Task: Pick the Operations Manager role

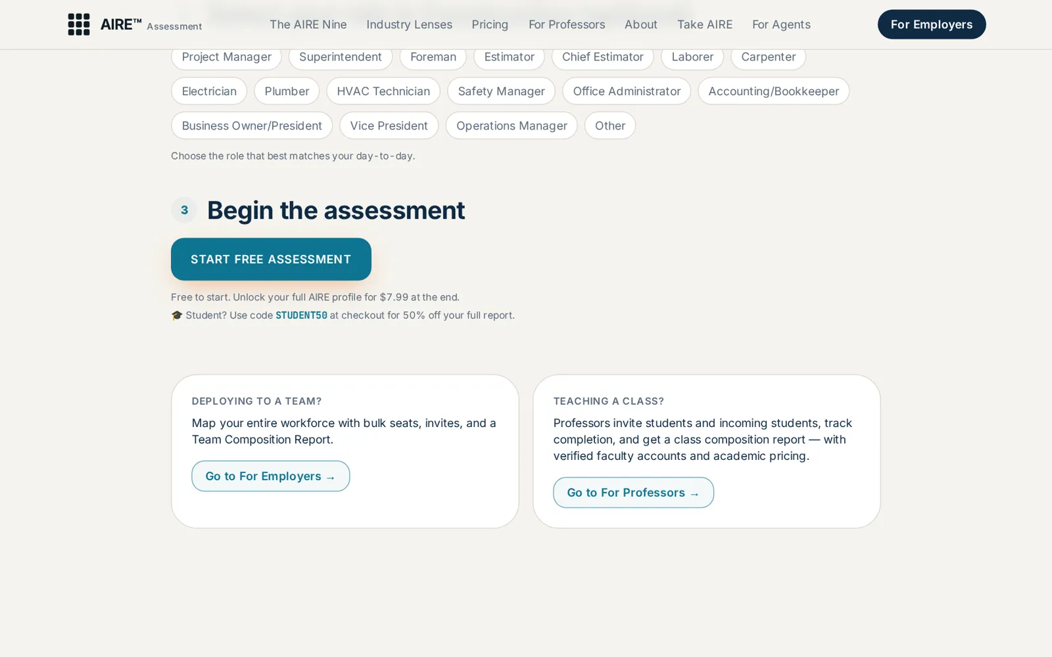Action: [x=512, y=125]
